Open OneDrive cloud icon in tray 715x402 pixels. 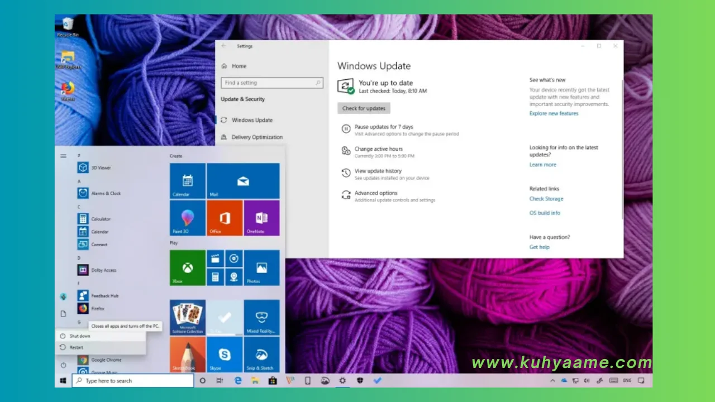coord(564,381)
